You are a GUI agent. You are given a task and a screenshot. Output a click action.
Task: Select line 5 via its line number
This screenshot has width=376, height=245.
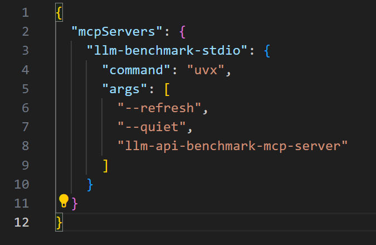[25, 89]
